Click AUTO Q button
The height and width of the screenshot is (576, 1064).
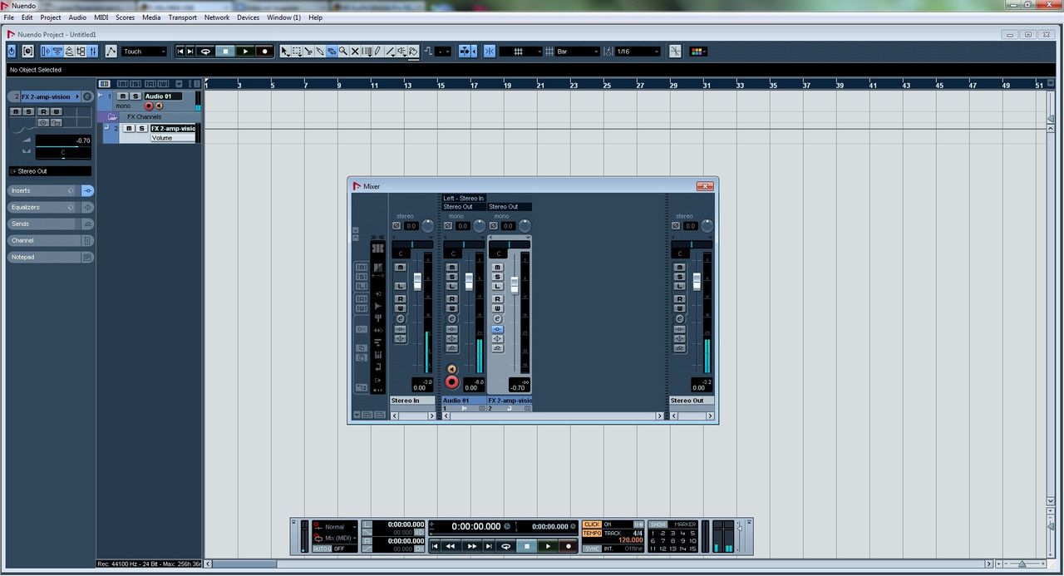pos(322,549)
